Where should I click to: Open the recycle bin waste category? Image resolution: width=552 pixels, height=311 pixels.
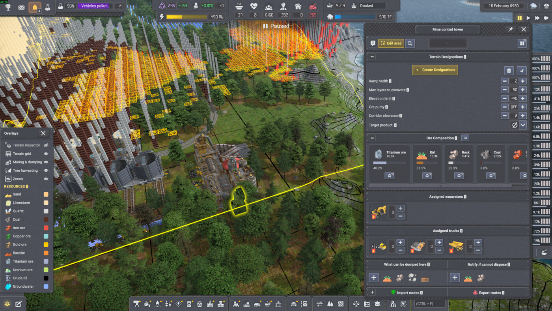pyautogui.click(x=200, y=304)
